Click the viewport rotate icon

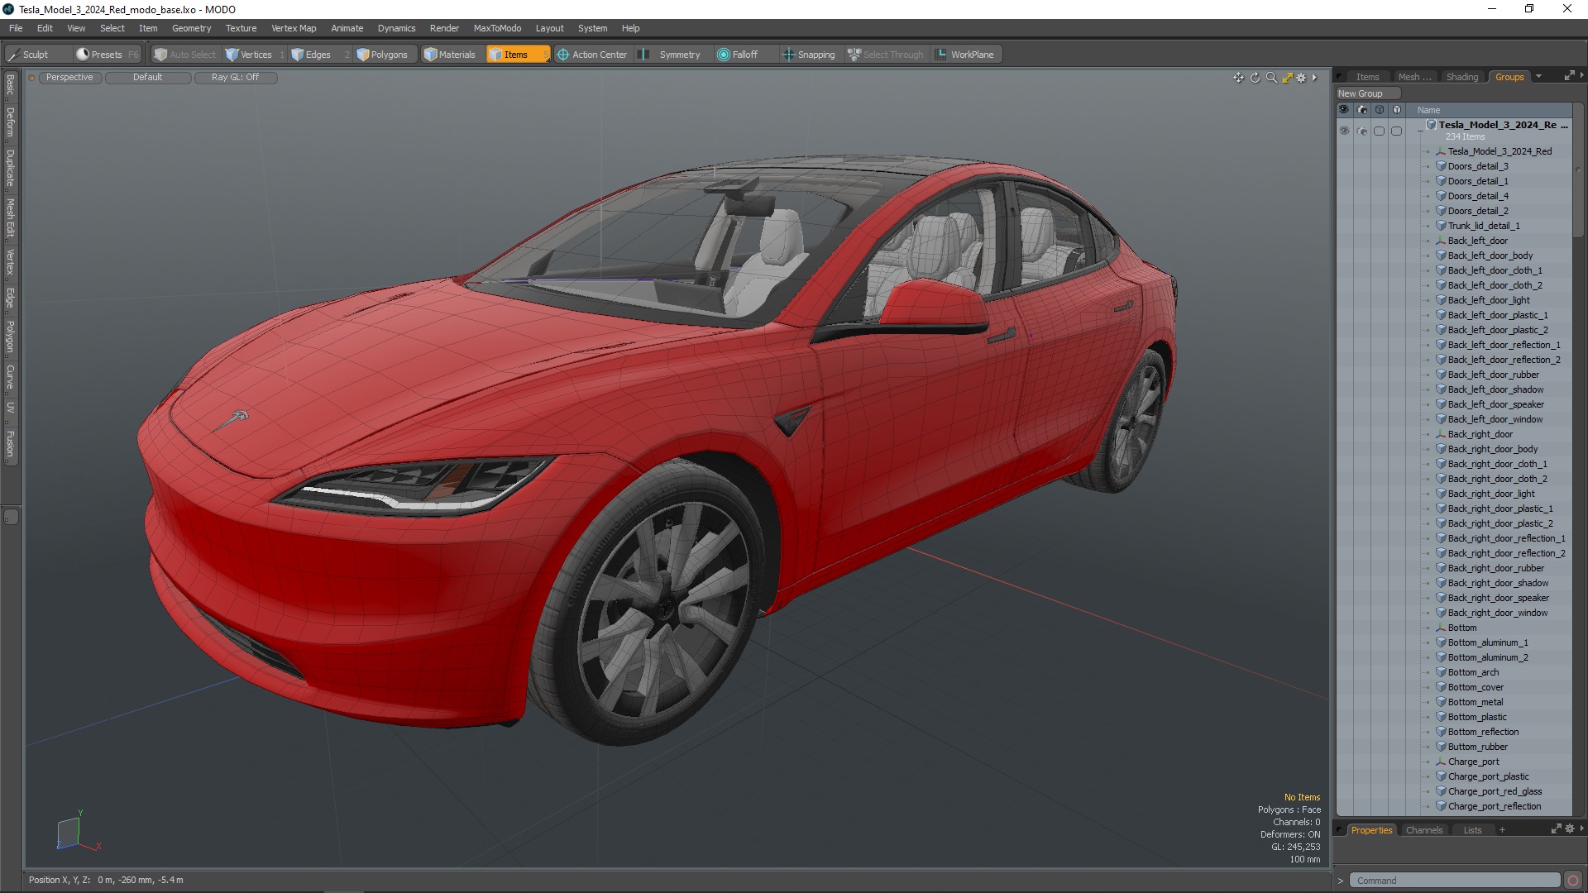1255,78
